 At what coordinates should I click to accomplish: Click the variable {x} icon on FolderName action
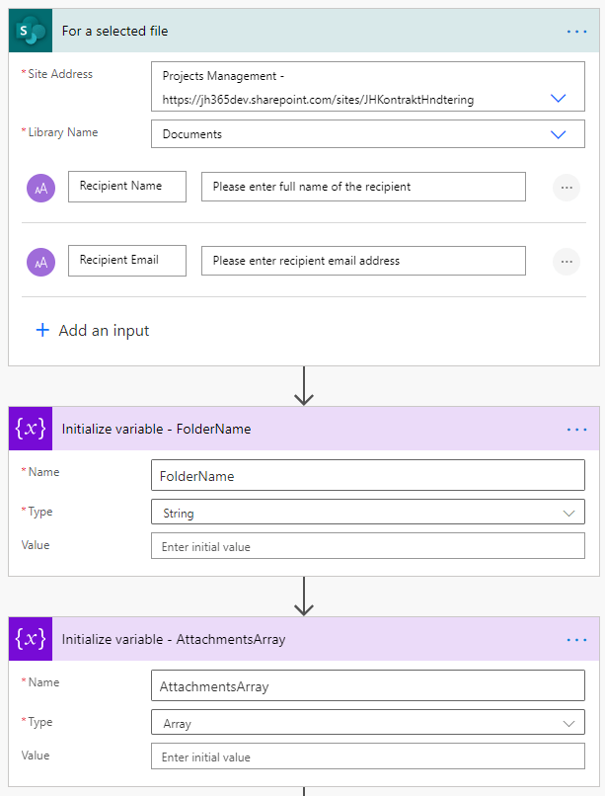tap(29, 429)
